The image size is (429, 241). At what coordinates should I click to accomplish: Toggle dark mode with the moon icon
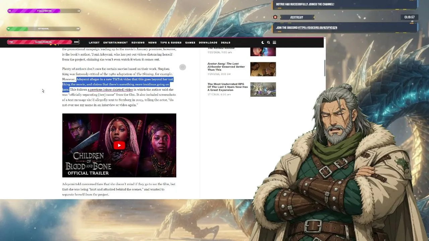pyautogui.click(x=263, y=43)
